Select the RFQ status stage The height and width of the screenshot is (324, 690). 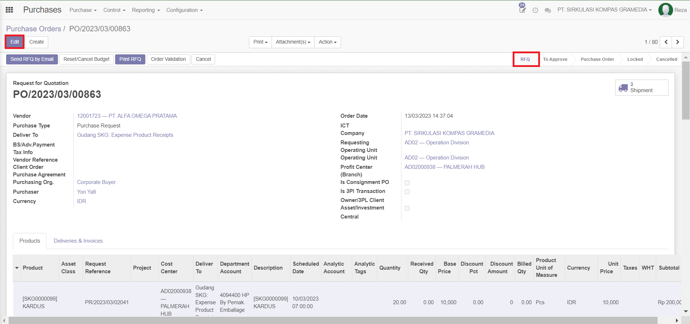[x=525, y=59]
